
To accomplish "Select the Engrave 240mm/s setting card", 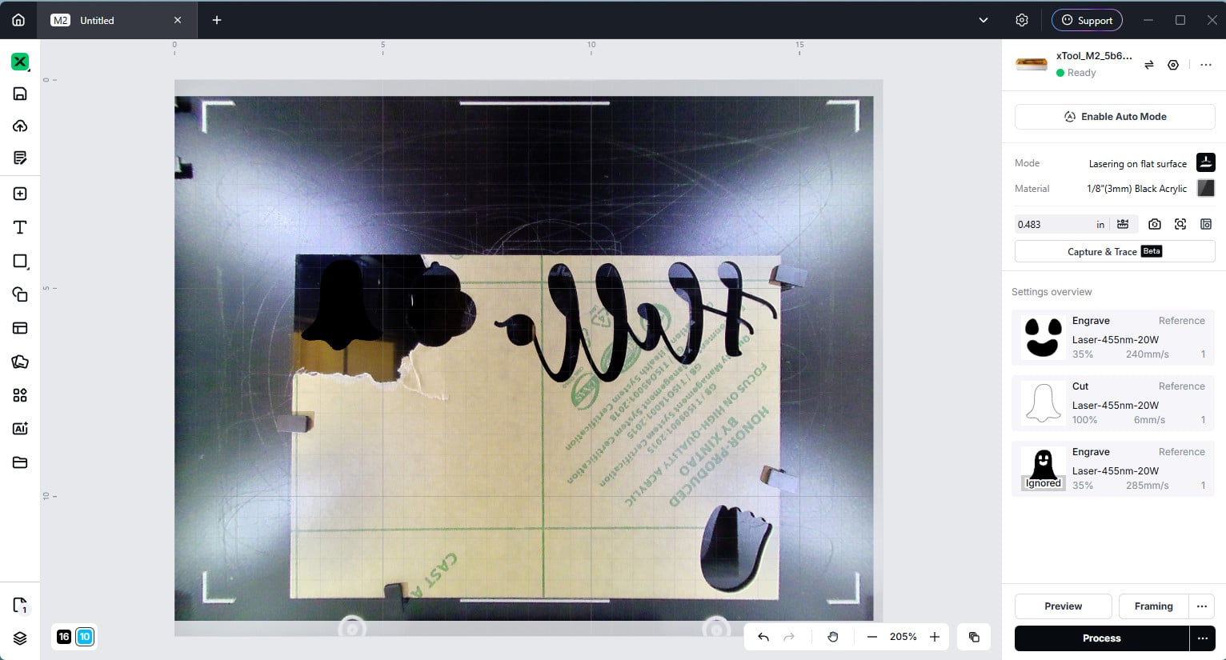I will point(1113,338).
